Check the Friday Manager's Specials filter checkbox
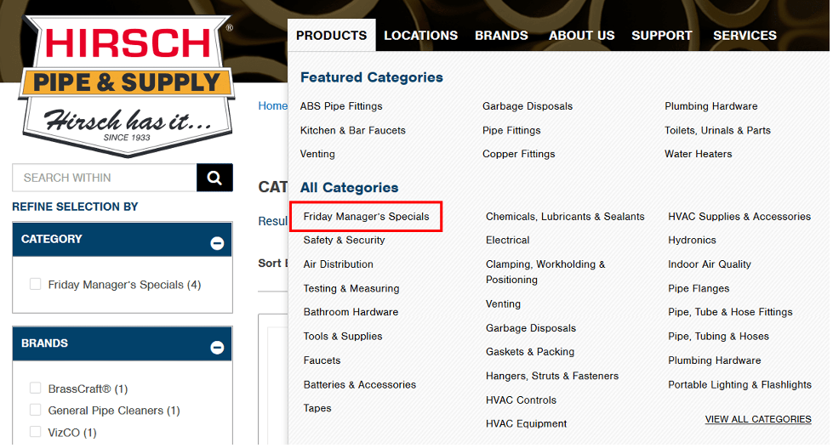The image size is (833, 448). (x=36, y=285)
